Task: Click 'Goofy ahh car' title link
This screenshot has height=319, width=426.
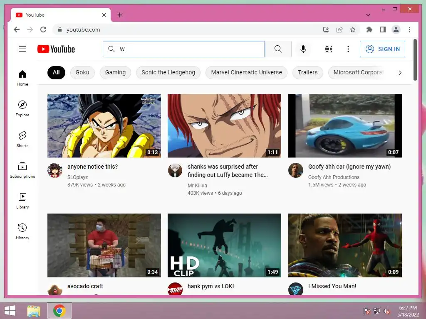Action: click(x=349, y=167)
